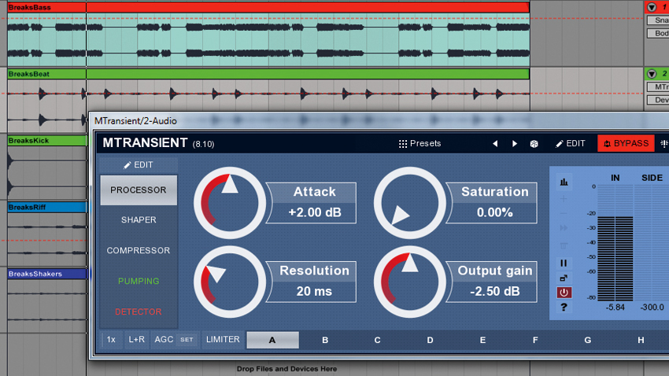The image size is (669, 376).
Task: Toggle the red BYPASS button
Action: [626, 144]
